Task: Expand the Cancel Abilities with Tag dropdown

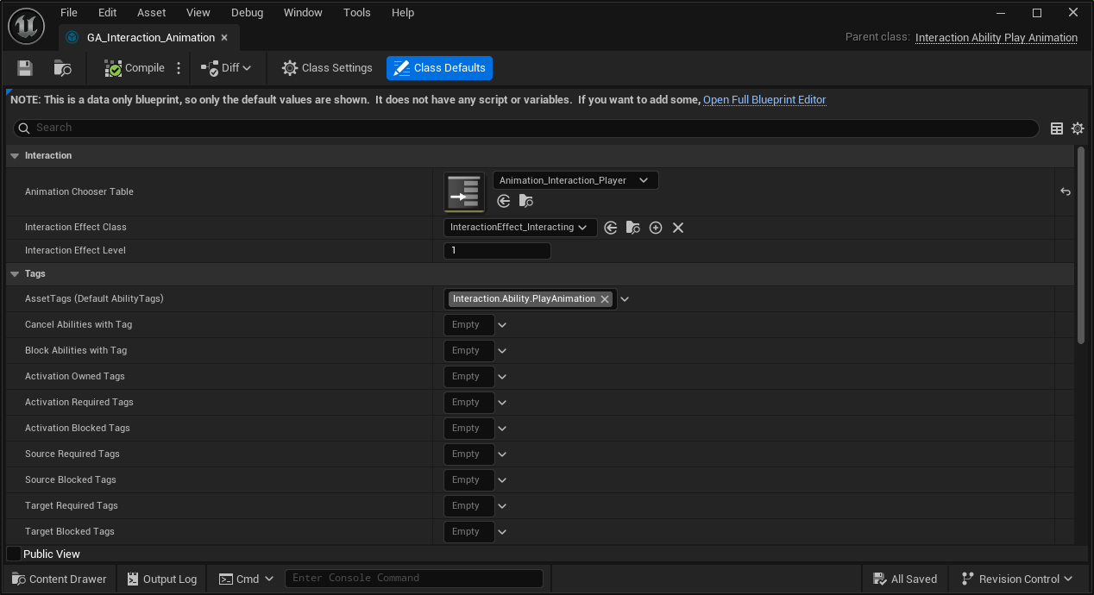Action: [x=501, y=324]
